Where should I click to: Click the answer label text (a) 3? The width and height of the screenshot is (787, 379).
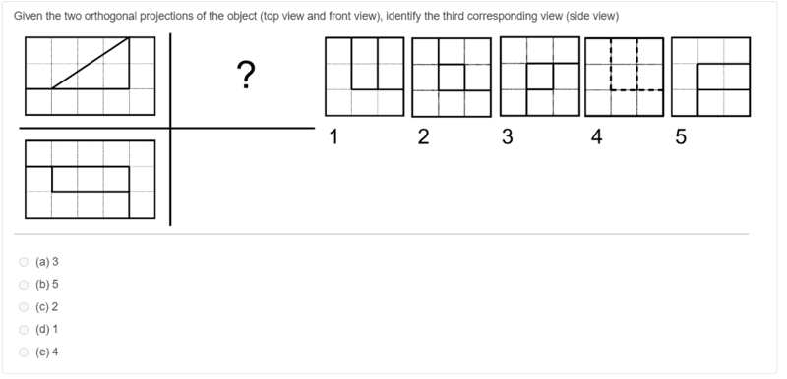coord(46,262)
